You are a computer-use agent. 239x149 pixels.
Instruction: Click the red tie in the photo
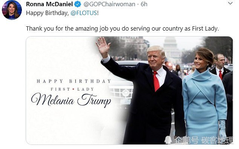[156, 81]
